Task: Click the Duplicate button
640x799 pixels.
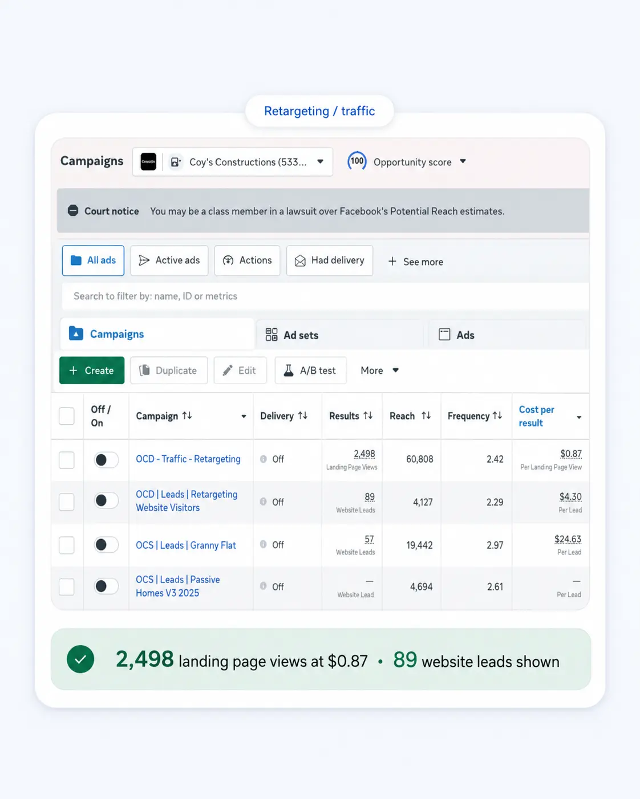Action: tap(169, 370)
